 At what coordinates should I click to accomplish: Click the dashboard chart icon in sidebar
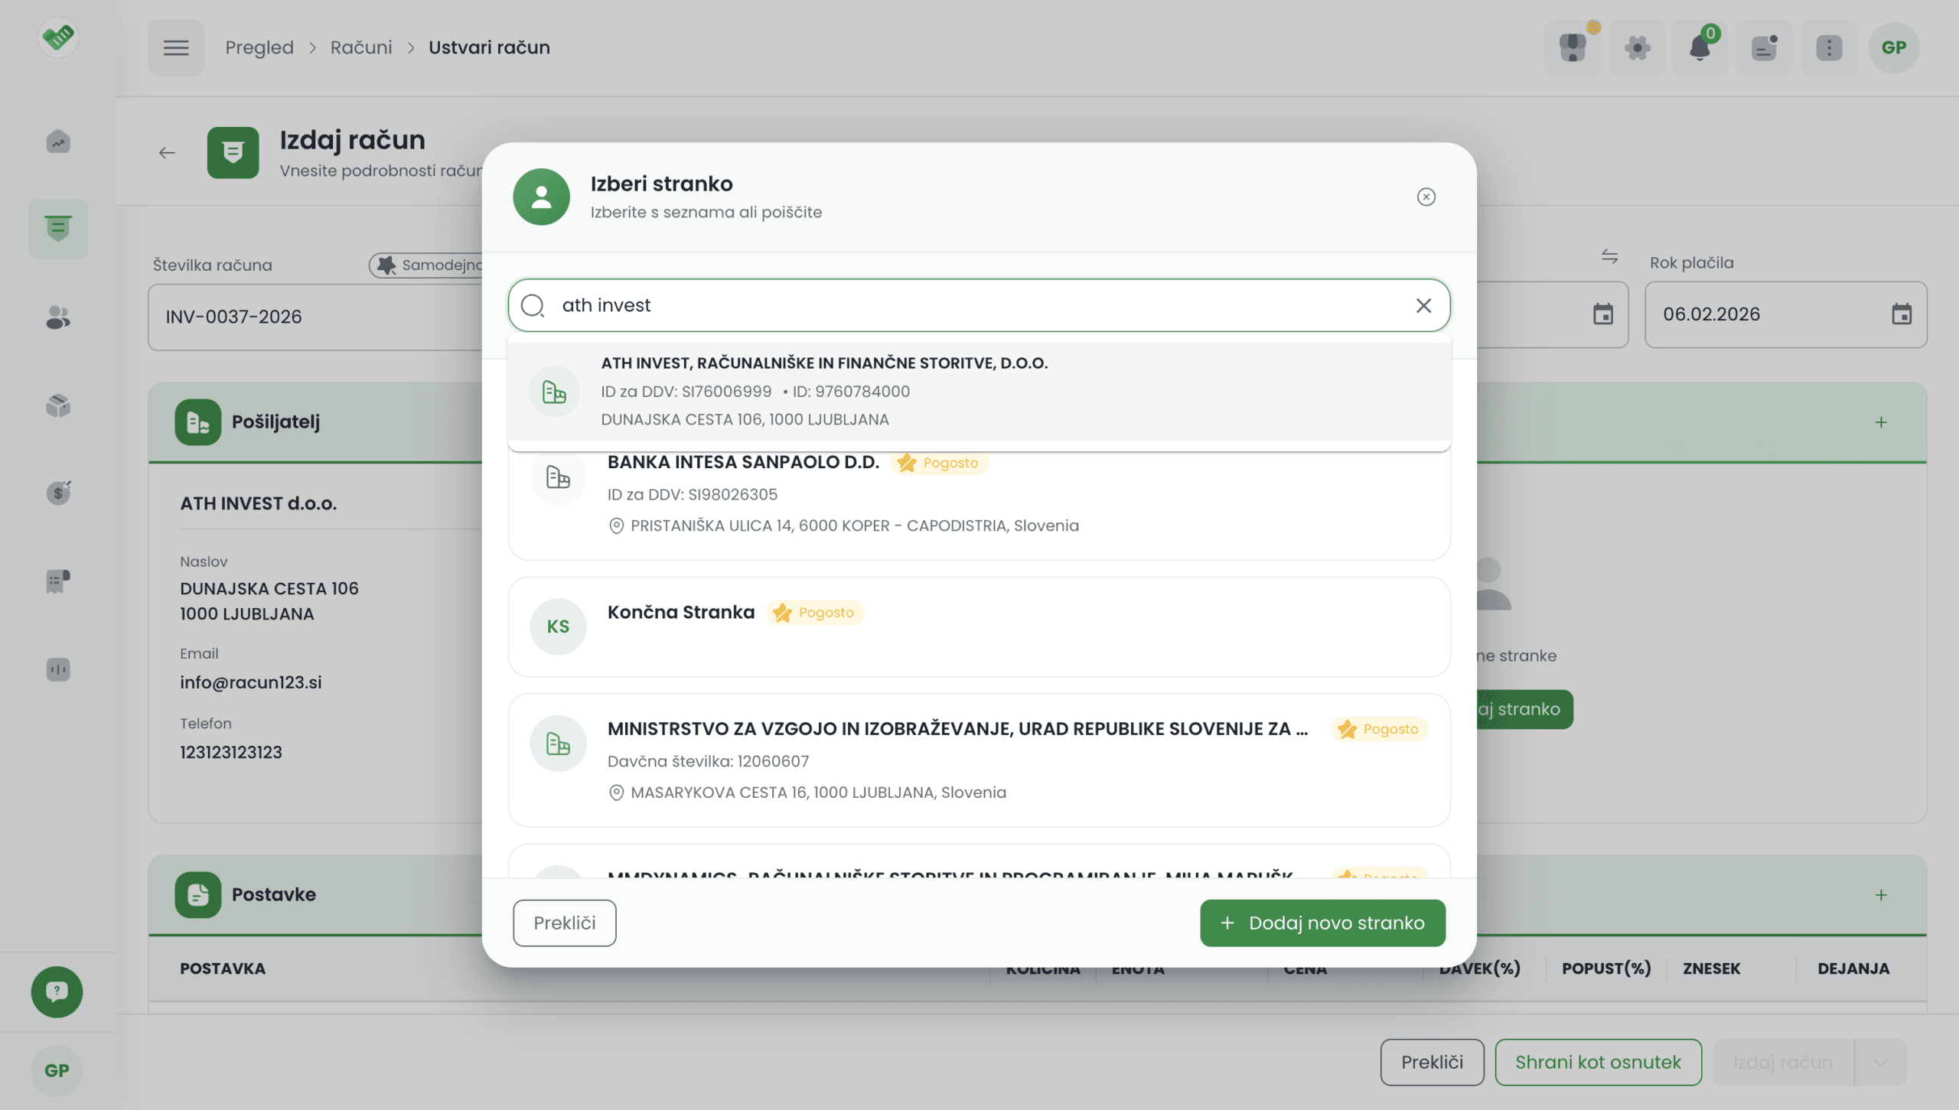pos(58,142)
